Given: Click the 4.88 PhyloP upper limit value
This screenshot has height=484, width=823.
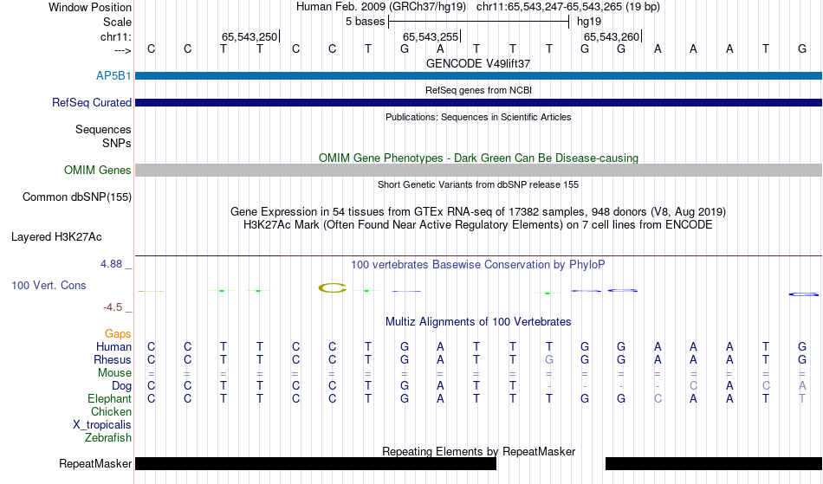Looking at the screenshot, I should pyautogui.click(x=111, y=264).
